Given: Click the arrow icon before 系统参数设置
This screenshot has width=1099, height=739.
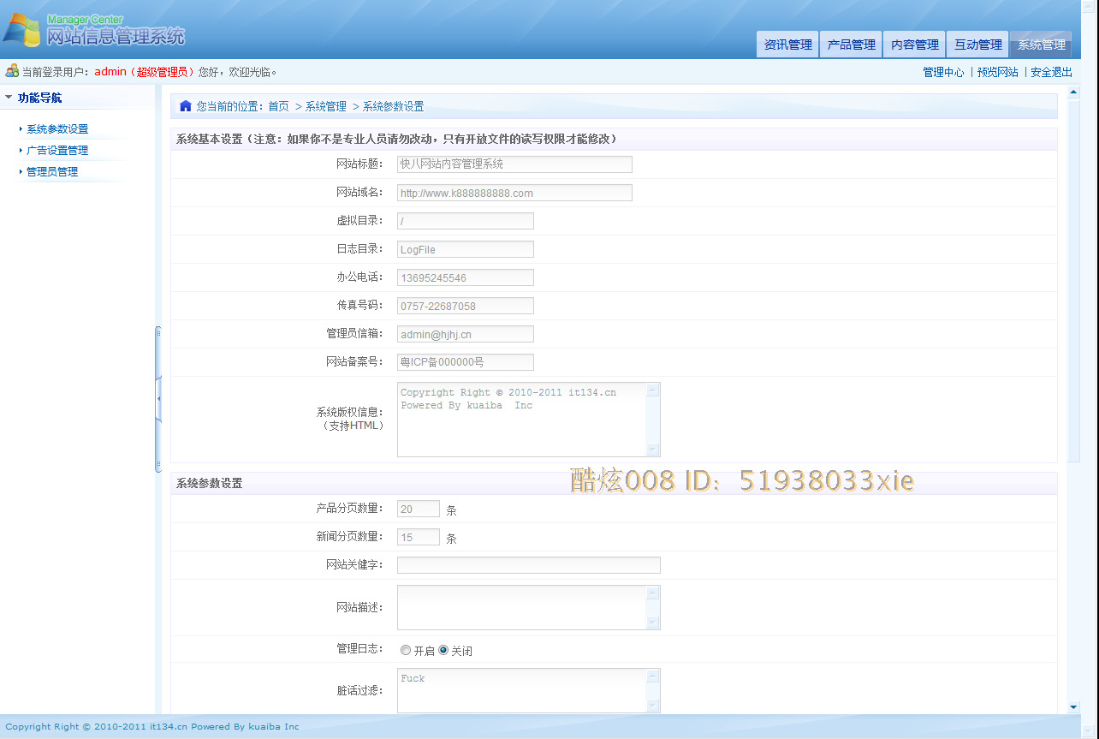Looking at the screenshot, I should click(x=22, y=129).
